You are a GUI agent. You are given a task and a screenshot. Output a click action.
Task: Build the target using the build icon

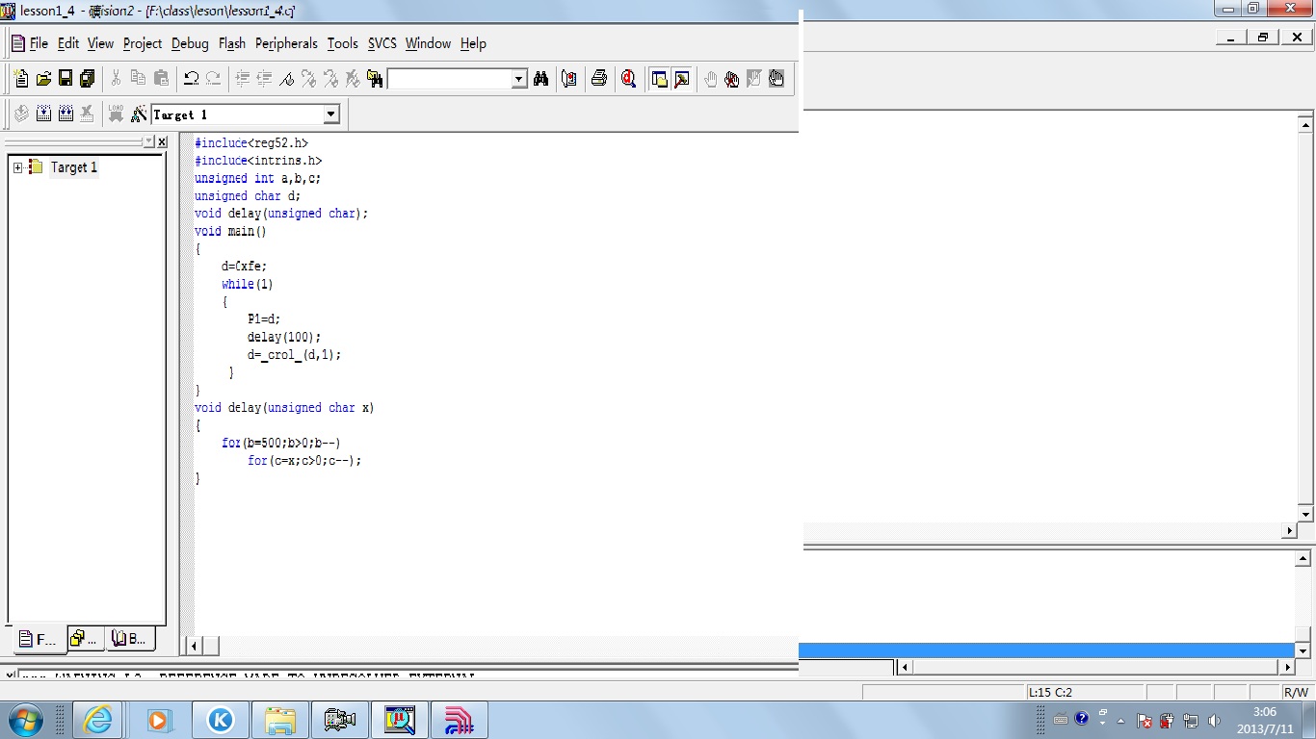43,115
